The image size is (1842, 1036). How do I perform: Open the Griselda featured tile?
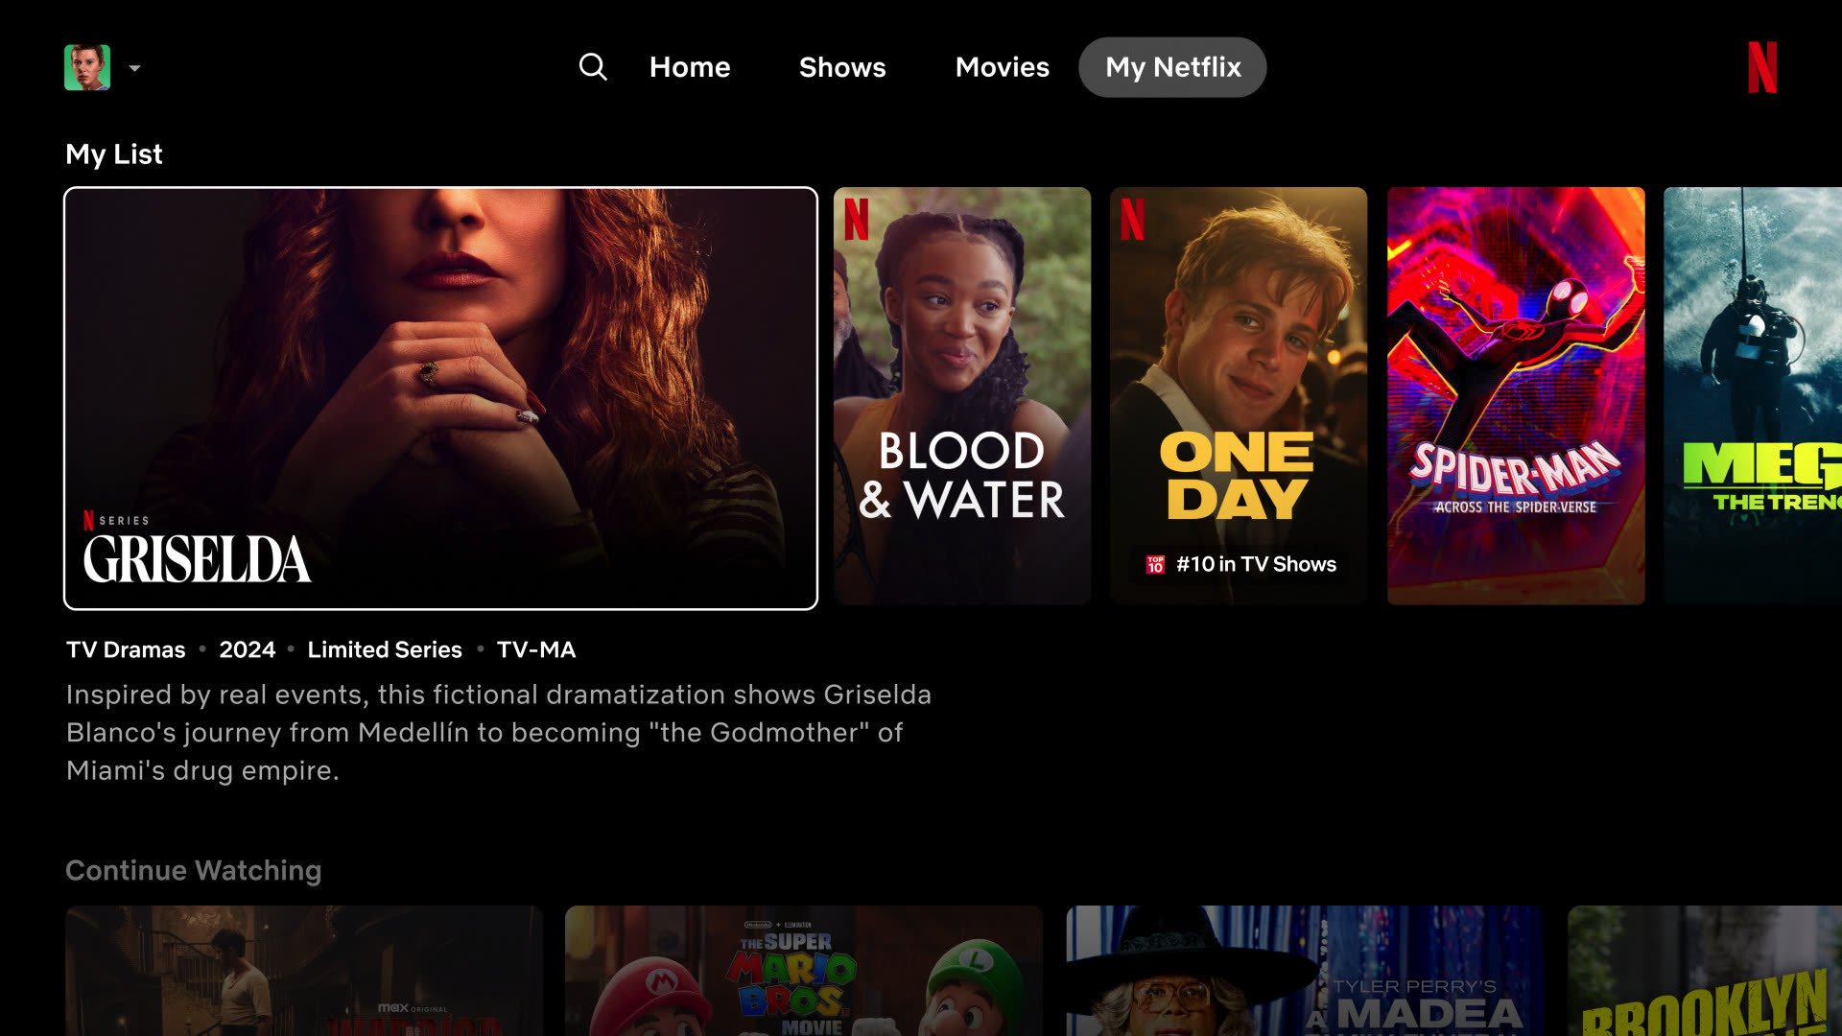(440, 398)
